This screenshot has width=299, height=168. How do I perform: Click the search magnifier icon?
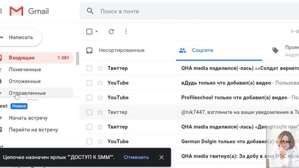(90, 11)
